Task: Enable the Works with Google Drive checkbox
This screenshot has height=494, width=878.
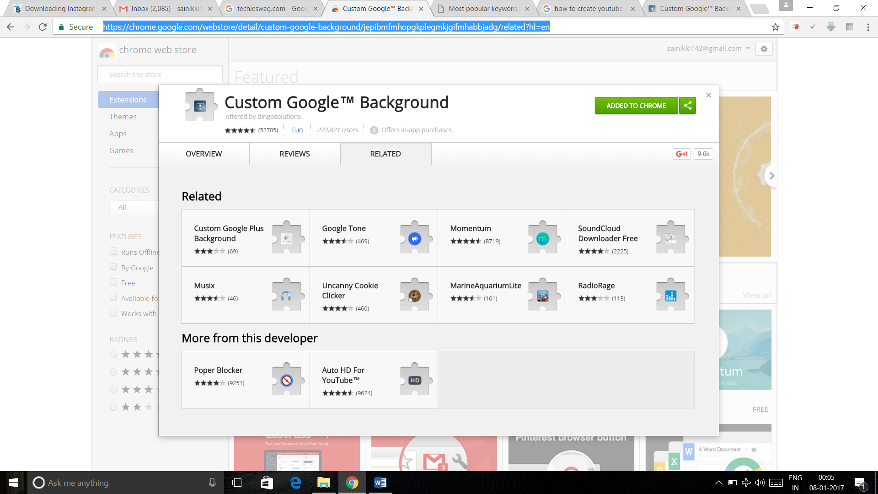Action: point(113,313)
